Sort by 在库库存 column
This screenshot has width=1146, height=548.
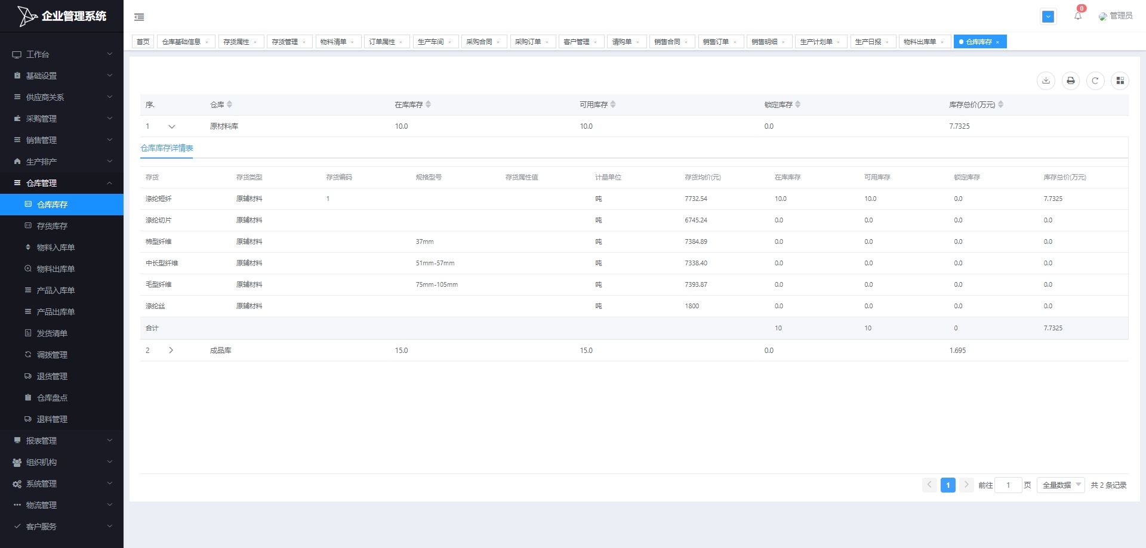coord(428,104)
